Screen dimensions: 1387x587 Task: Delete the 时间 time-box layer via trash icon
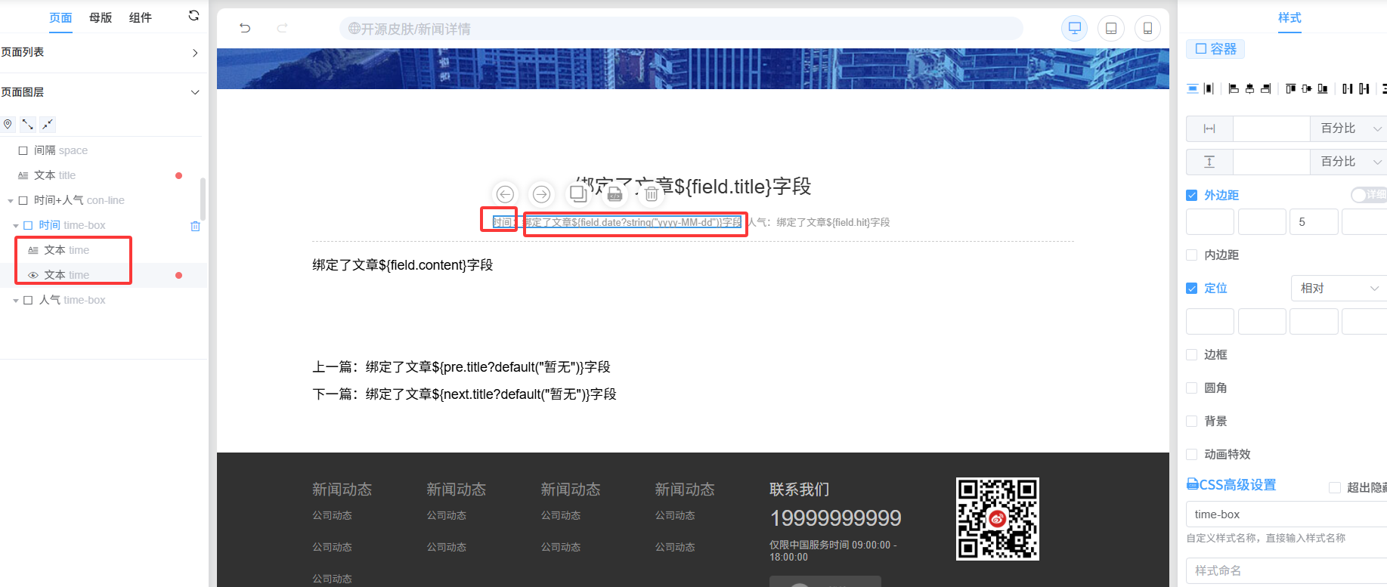(x=195, y=226)
